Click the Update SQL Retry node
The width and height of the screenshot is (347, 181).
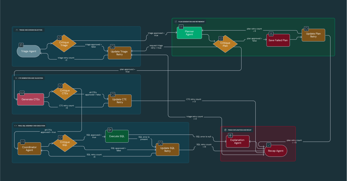[x=168, y=149]
